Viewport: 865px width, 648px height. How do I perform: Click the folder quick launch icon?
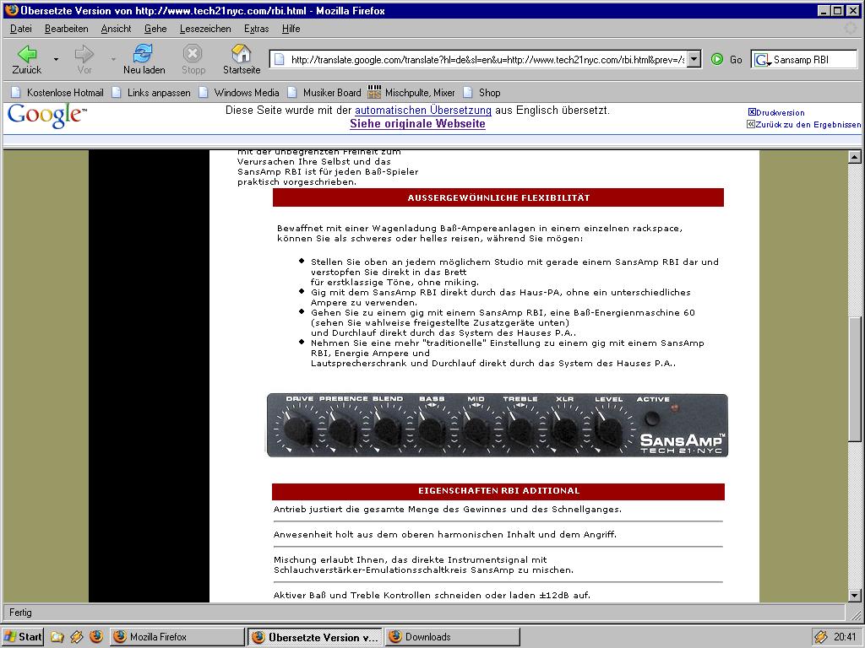coord(57,637)
